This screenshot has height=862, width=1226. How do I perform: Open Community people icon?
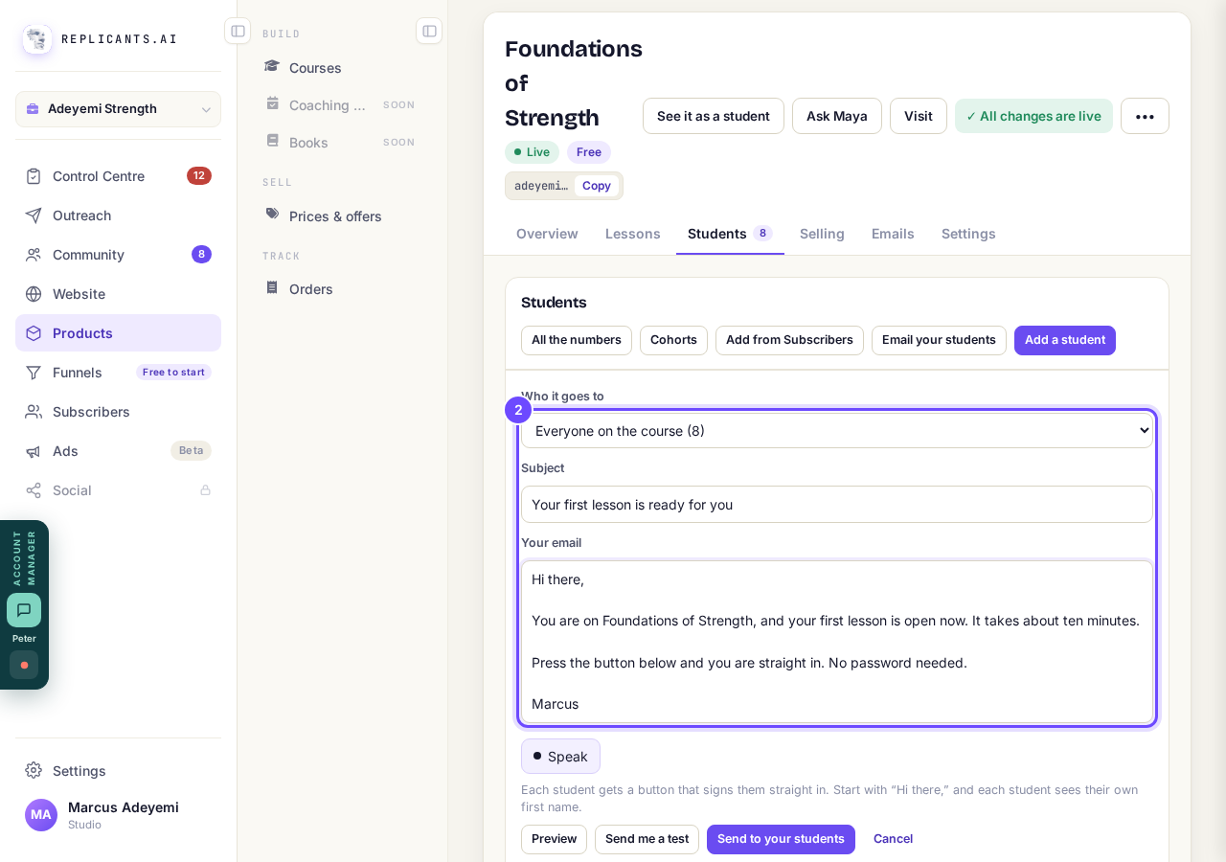[34, 255]
